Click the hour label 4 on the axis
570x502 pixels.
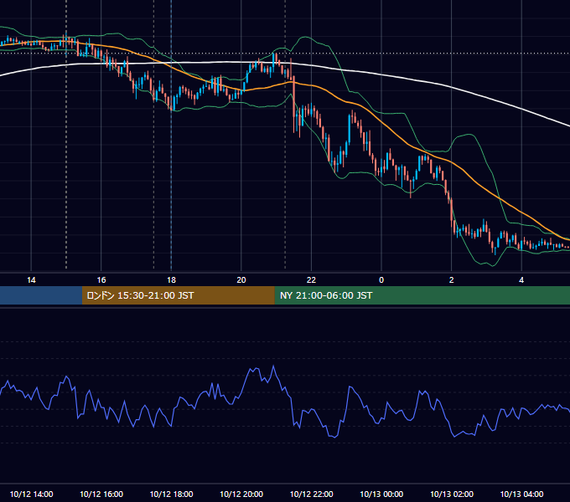[x=521, y=280]
